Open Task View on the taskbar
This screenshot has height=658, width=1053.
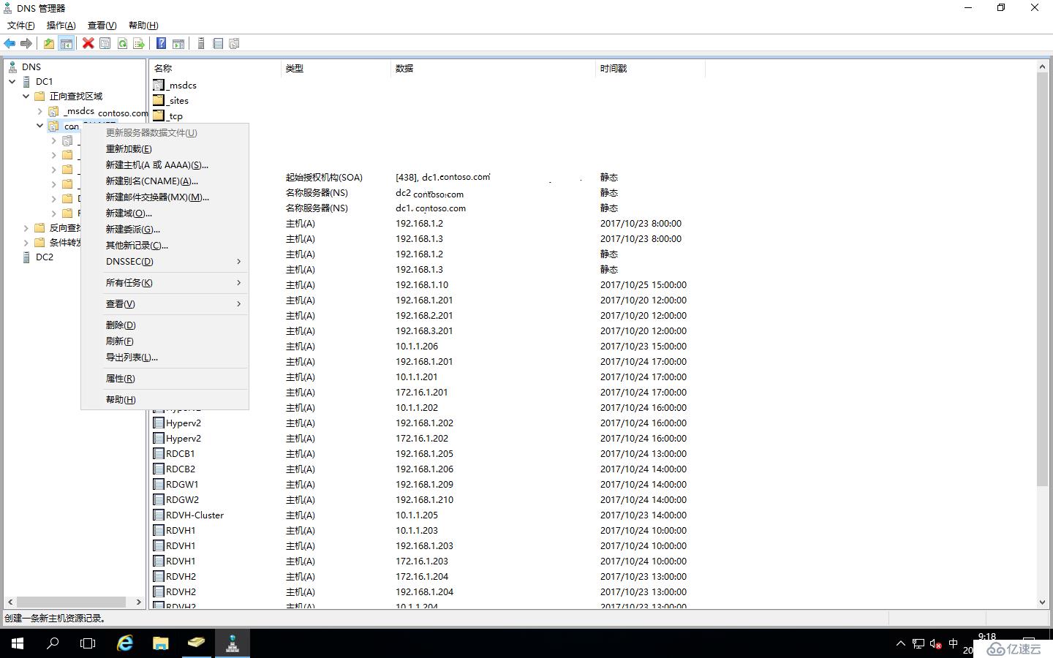(88, 643)
